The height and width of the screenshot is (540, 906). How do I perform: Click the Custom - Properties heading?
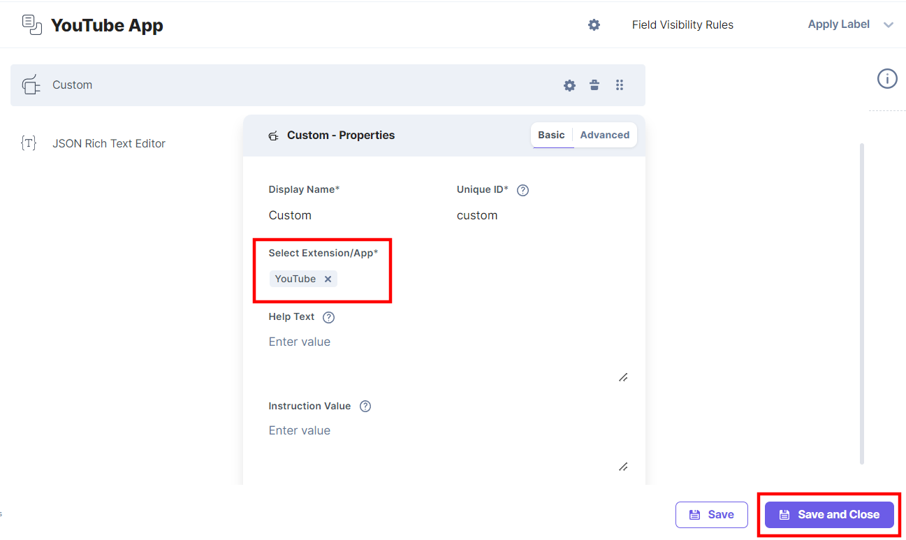[x=341, y=136]
